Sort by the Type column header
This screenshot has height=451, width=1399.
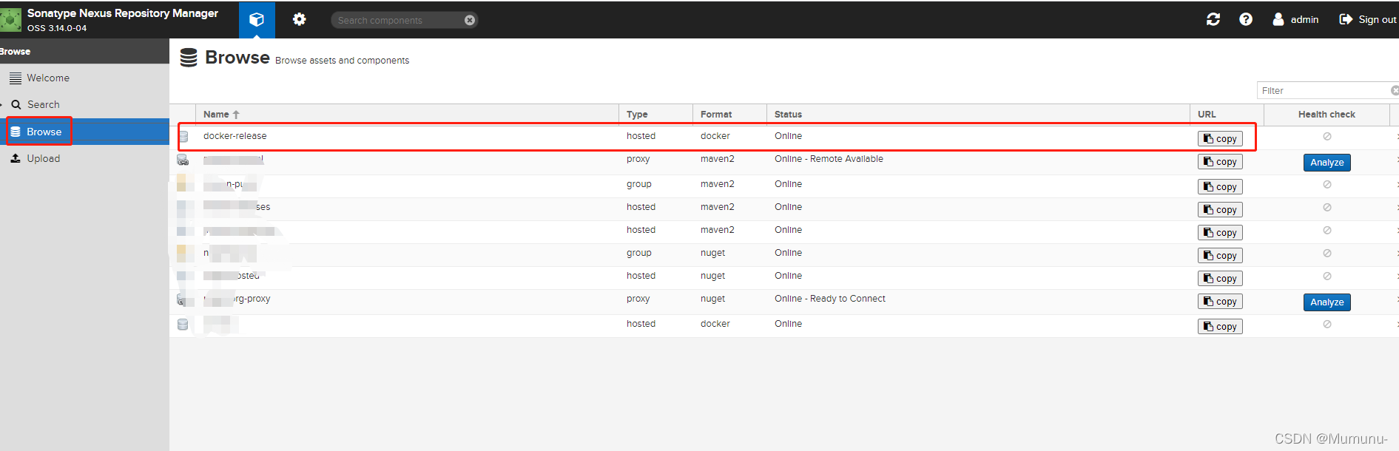655,115
